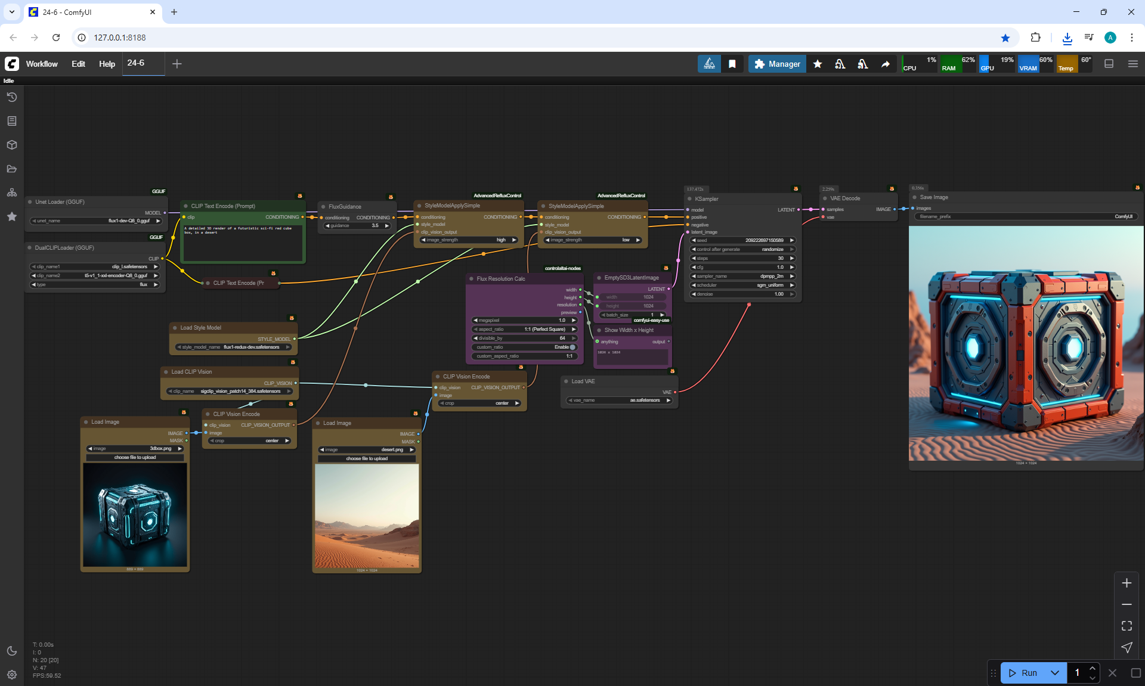Click the bookmark icon in the toolbar
Image resolution: width=1145 pixels, height=686 pixels.
click(732, 64)
